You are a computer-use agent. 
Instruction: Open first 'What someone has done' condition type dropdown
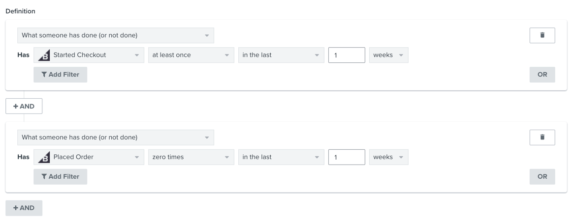(115, 35)
